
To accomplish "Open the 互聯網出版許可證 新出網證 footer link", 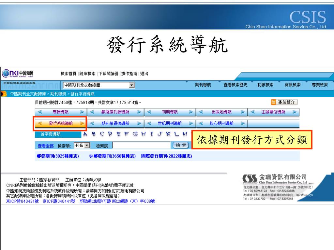I will click(x=117, y=201).
